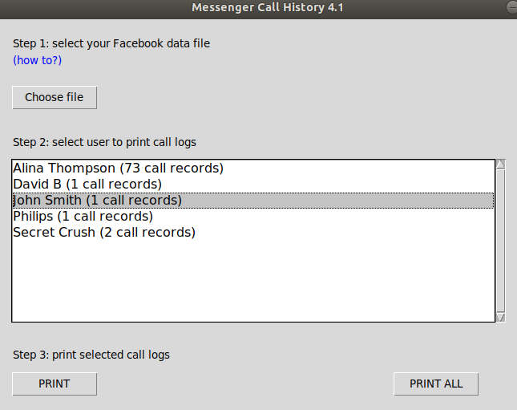Click the scrollbar down arrow
The height and width of the screenshot is (410, 517).
501,317
